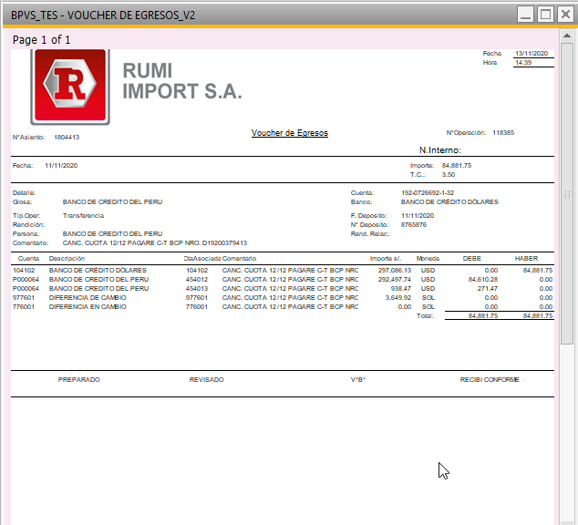Click the Glosa value BANCO DE CREDITO DEL PERU

coord(112,202)
